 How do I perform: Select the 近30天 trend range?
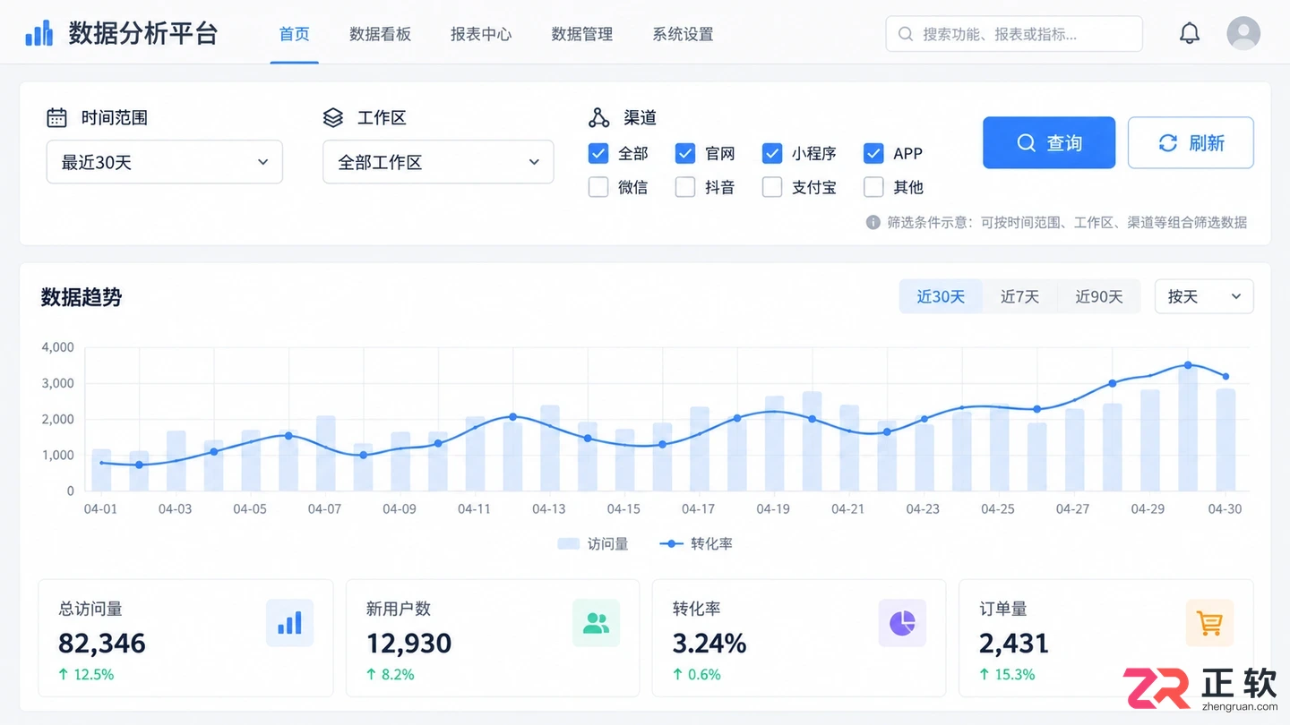coord(941,296)
